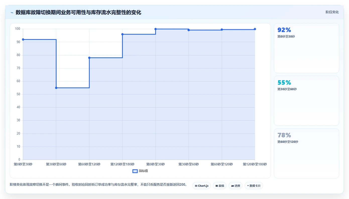
Task: Click the y-axis label 0
Action: pyautogui.click(x=19, y=160)
